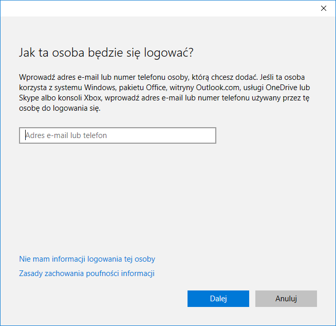
Task: Open 'Nie mam informacji logowania tej osoby' link
Action: pyautogui.click(x=87, y=259)
